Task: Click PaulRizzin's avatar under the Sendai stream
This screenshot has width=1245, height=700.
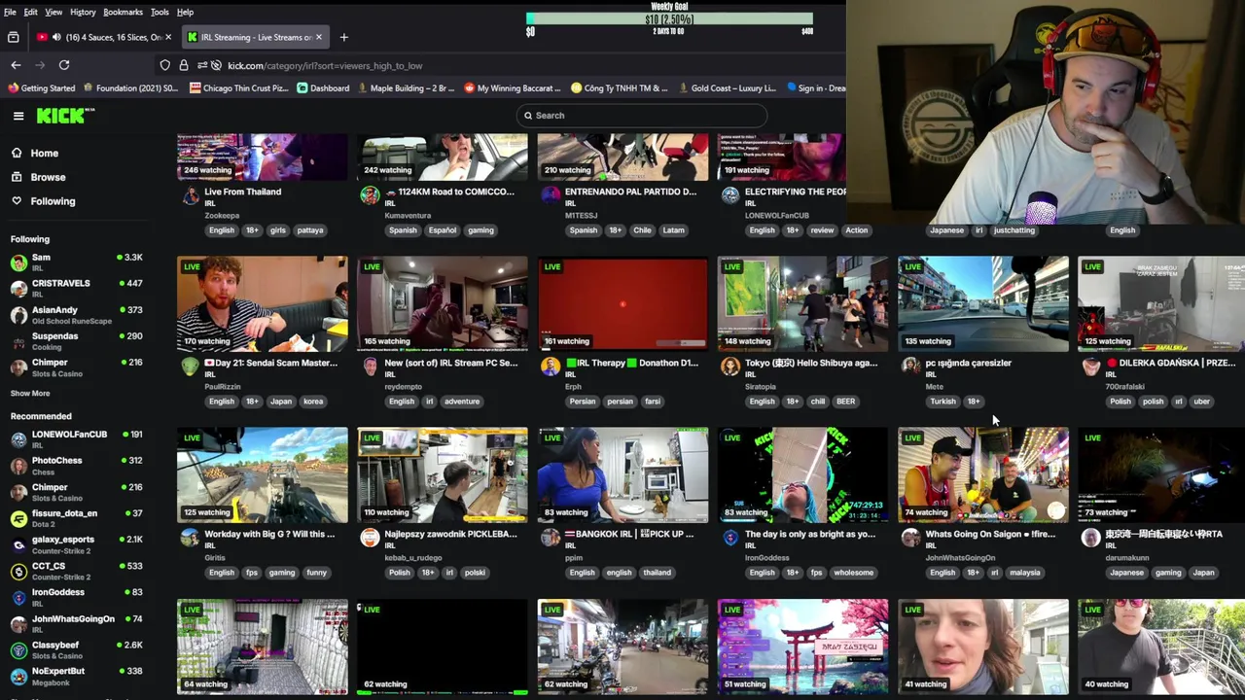Action: coord(190,366)
